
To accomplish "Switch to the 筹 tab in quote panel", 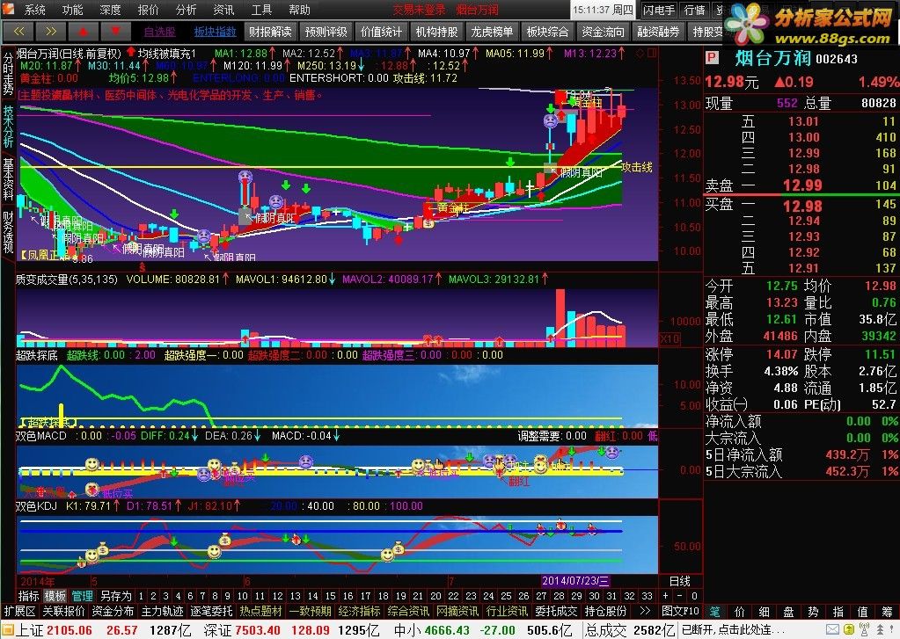I will pyautogui.click(x=888, y=612).
